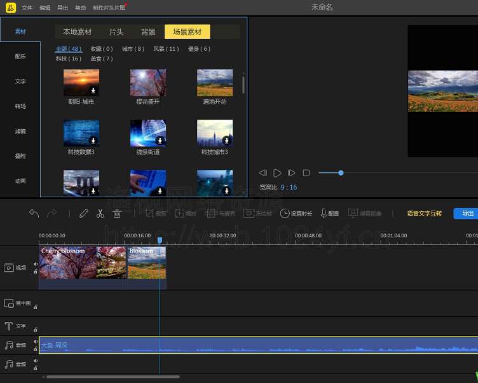Open the 宽高比 9:16 aspect ratio selector
The width and height of the screenshot is (478, 383).
[289, 188]
